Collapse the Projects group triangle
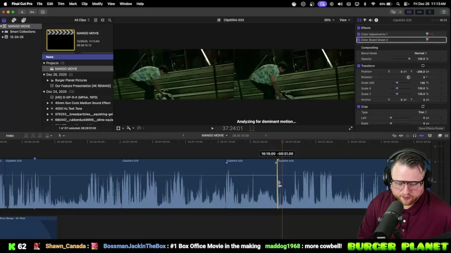 (44, 63)
